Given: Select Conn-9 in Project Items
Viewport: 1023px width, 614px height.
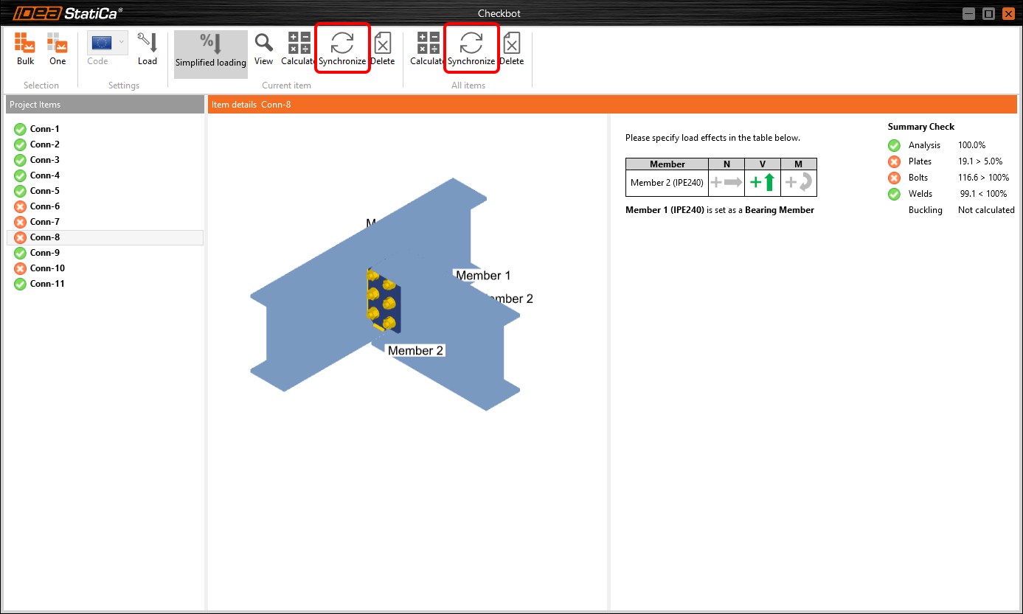Looking at the screenshot, I should point(105,253).
